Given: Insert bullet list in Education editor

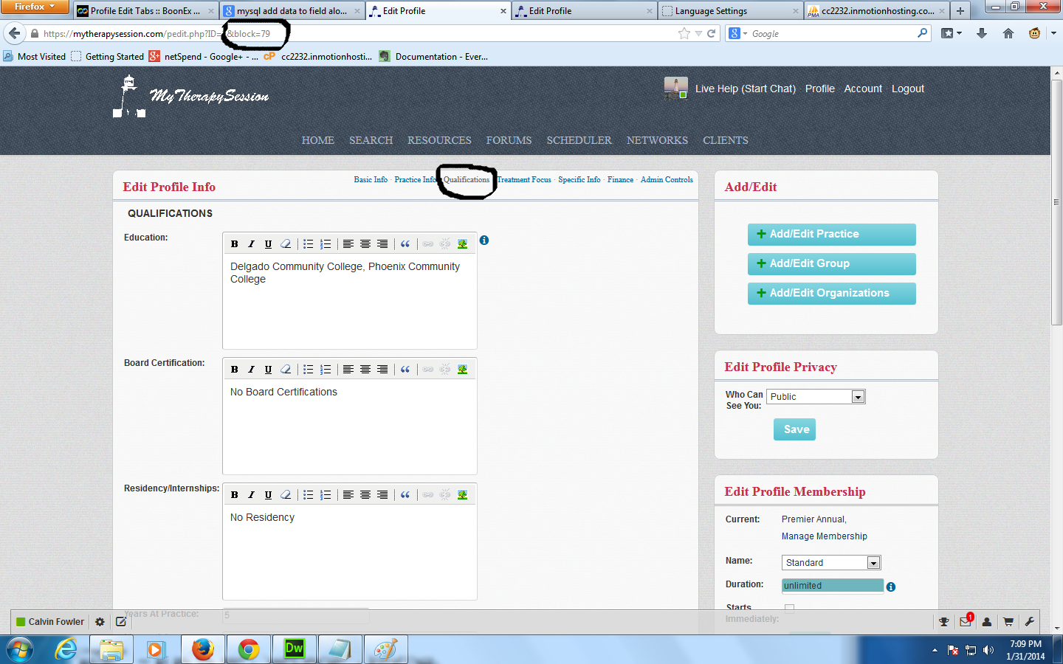Looking at the screenshot, I should 308,244.
